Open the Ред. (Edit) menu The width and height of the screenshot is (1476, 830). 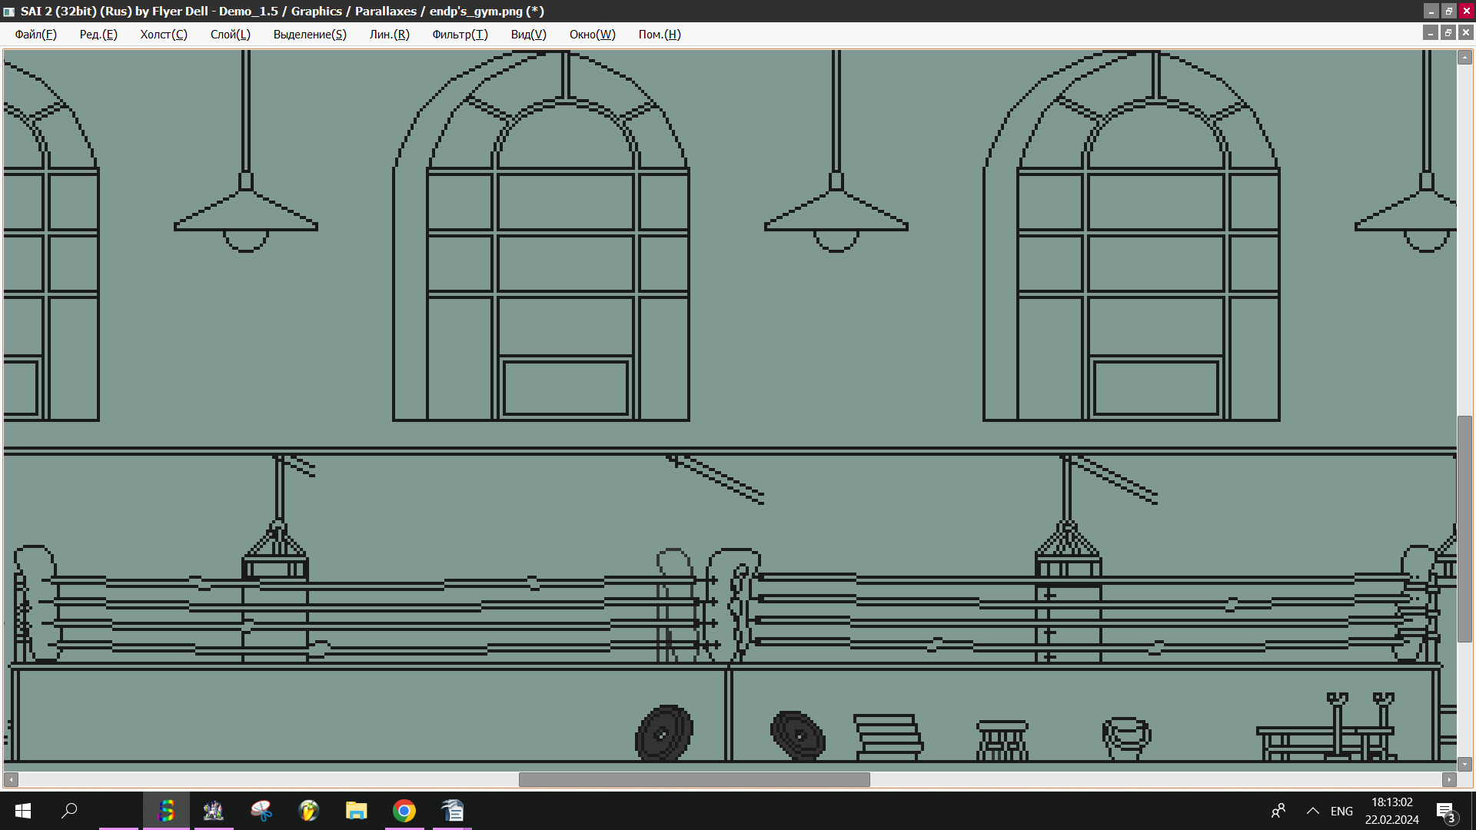(98, 35)
